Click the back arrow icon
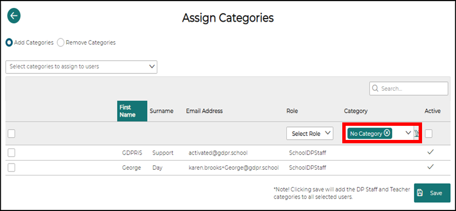The image size is (456, 211). pos(14,16)
